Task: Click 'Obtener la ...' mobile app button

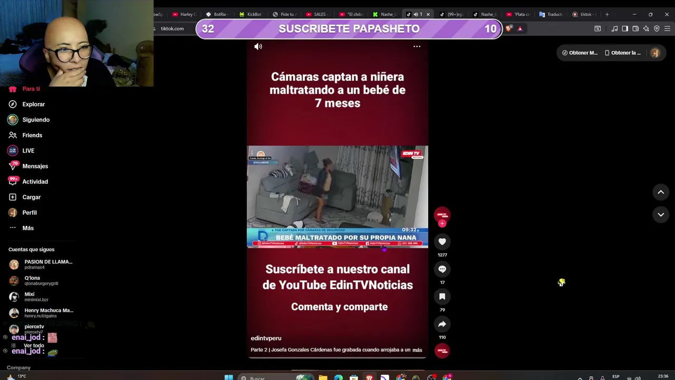Action: pos(622,53)
